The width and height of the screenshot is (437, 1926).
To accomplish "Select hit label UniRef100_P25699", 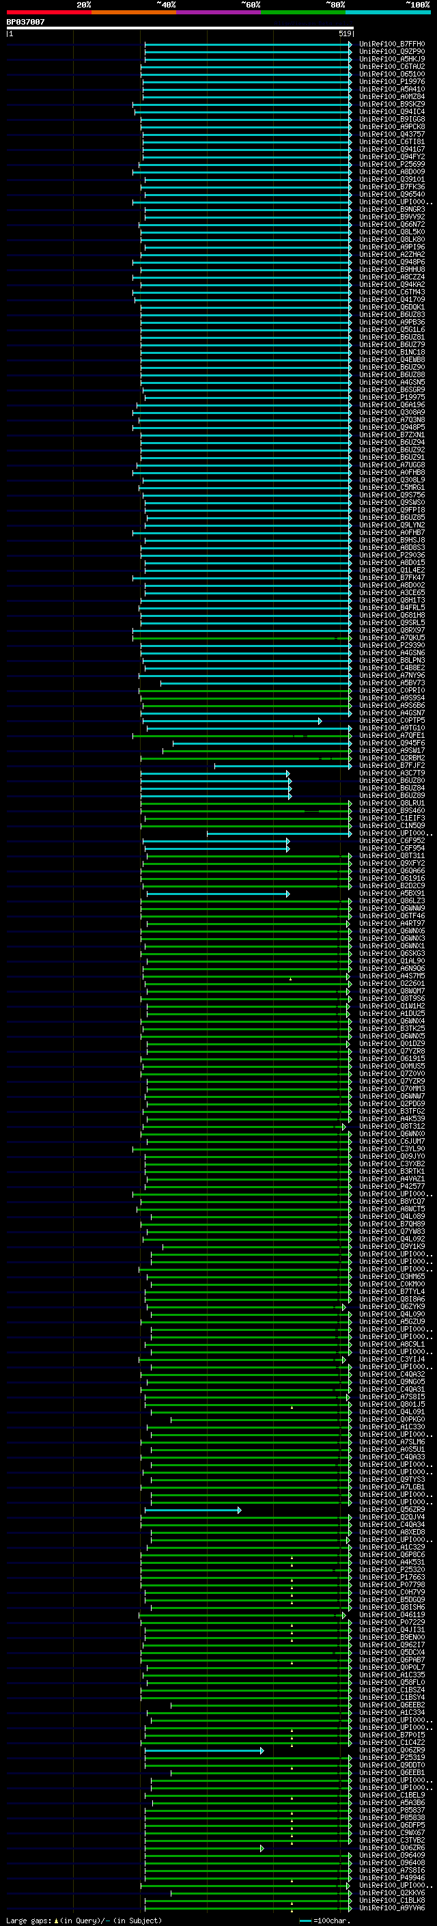I will coord(392,165).
